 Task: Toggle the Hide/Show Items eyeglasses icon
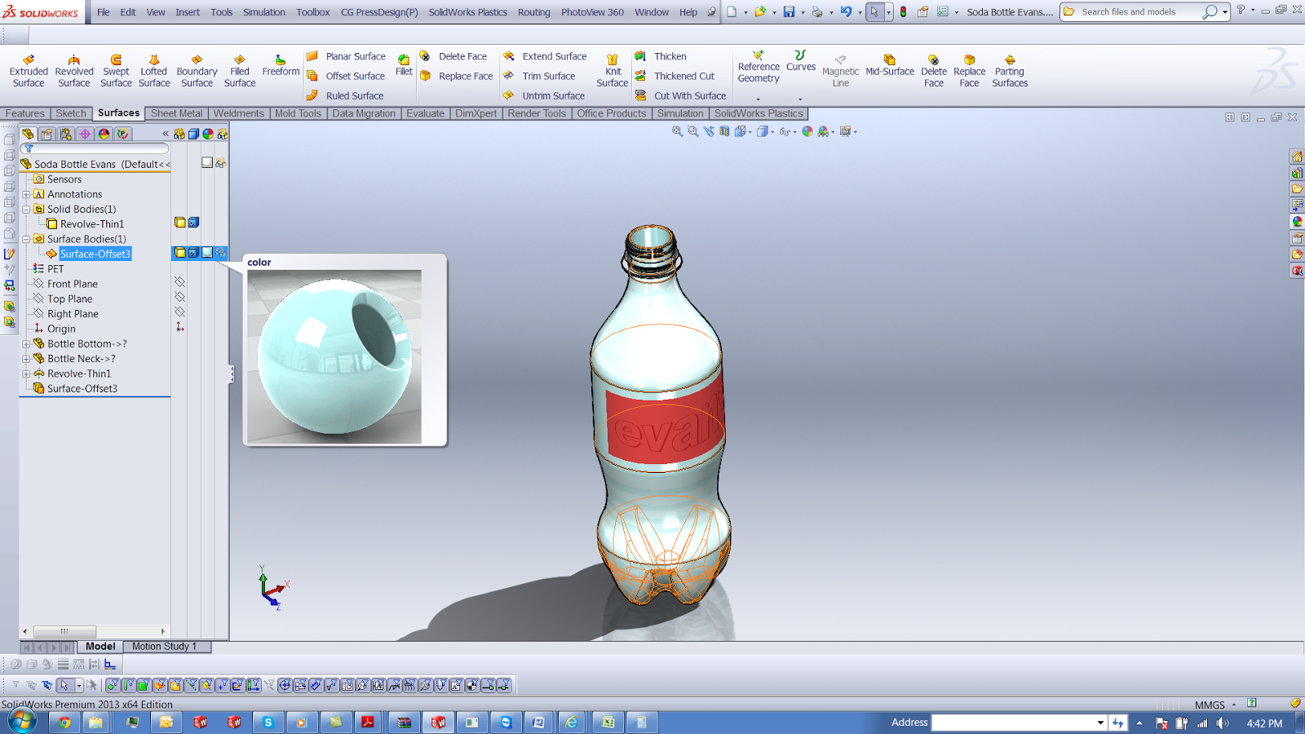[785, 130]
